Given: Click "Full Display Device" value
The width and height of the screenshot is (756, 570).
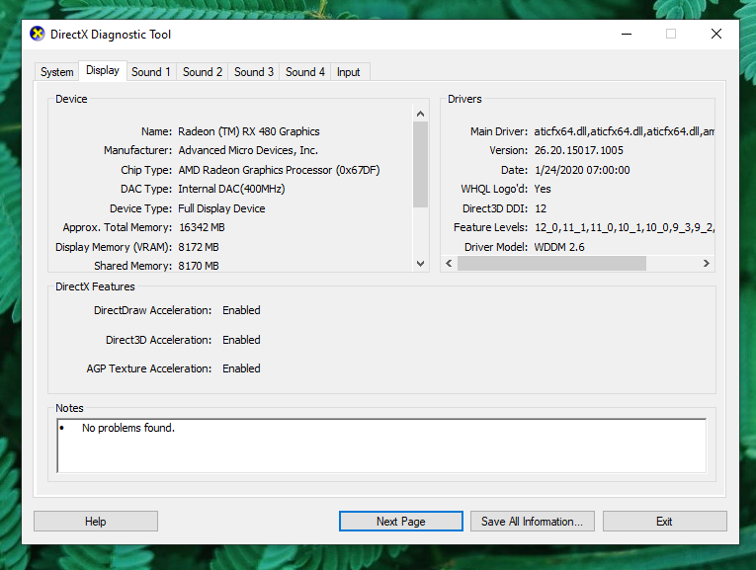Looking at the screenshot, I should click(x=221, y=208).
